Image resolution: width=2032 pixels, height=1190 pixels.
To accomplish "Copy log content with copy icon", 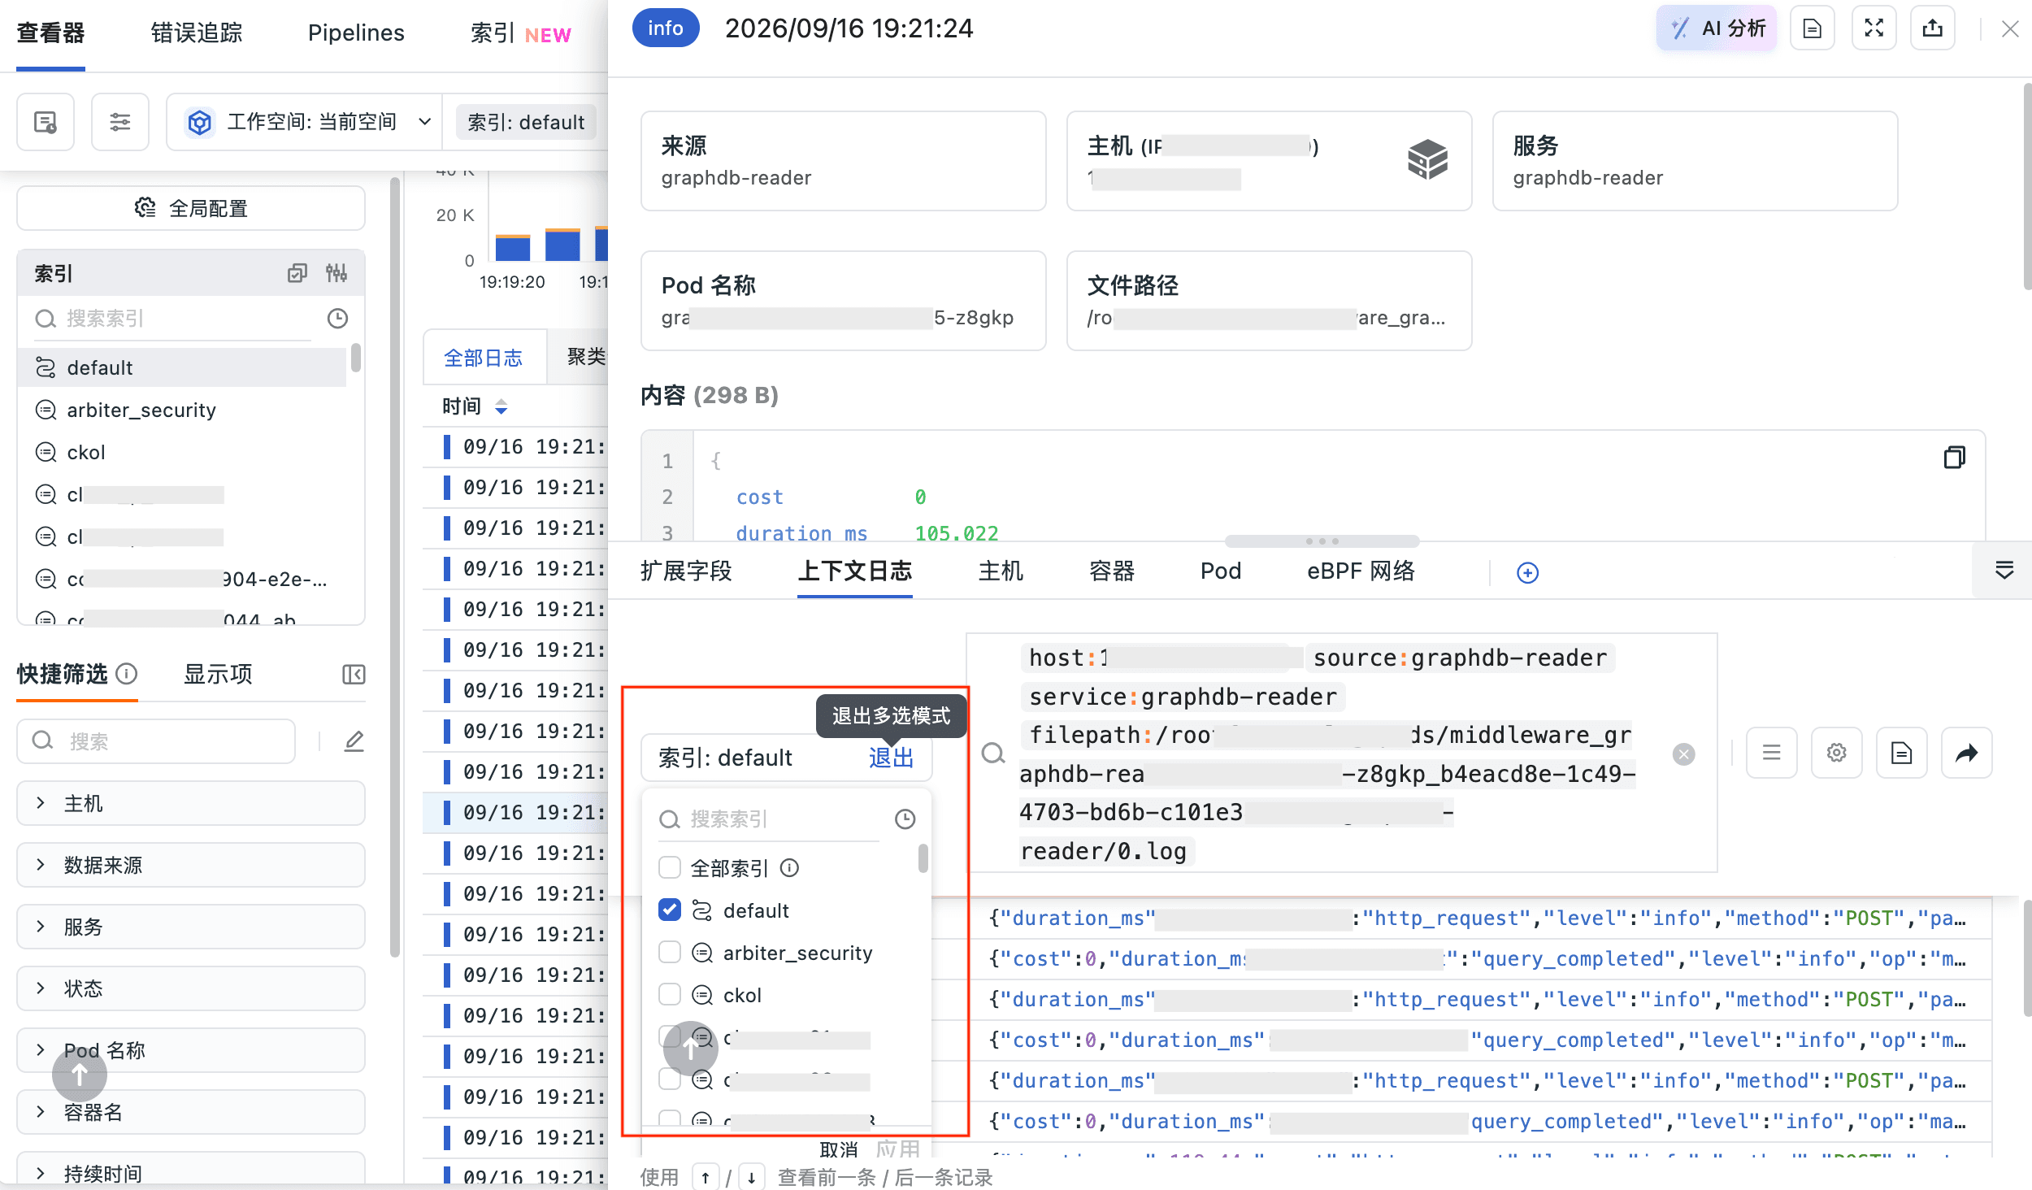I will 1954,458.
